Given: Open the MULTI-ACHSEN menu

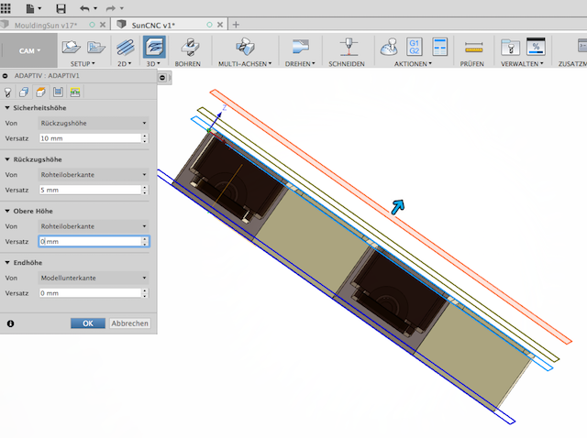Looking at the screenshot, I should (x=245, y=64).
